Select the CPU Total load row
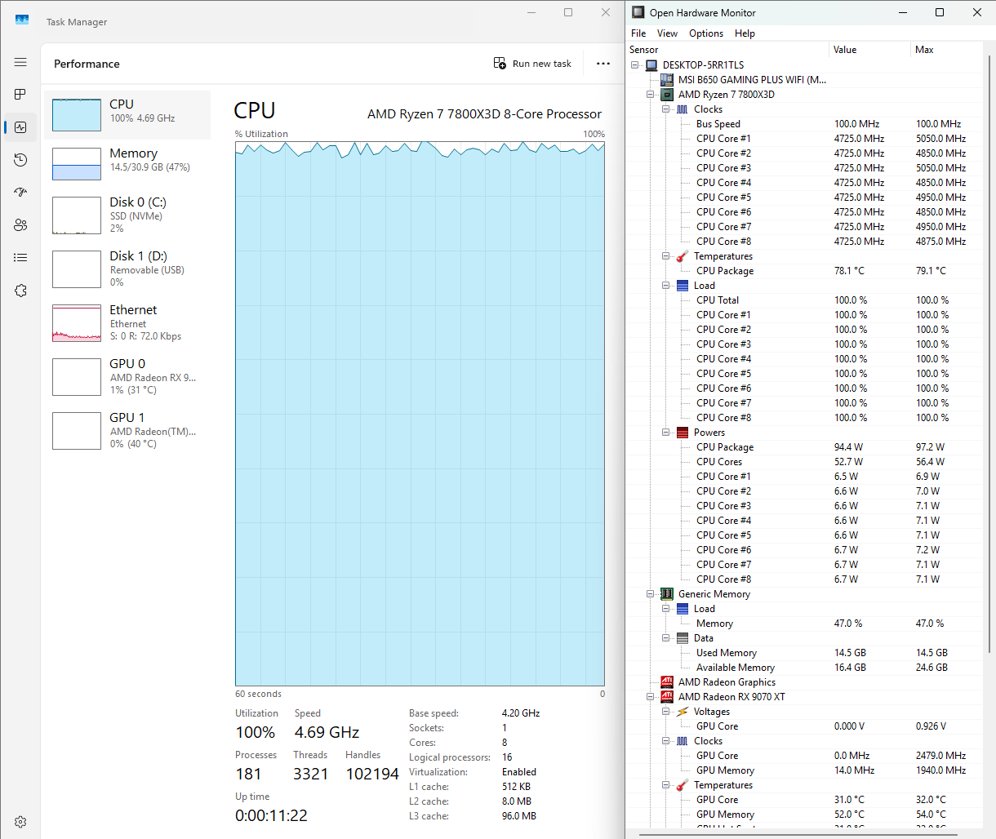The image size is (996, 839). point(804,300)
